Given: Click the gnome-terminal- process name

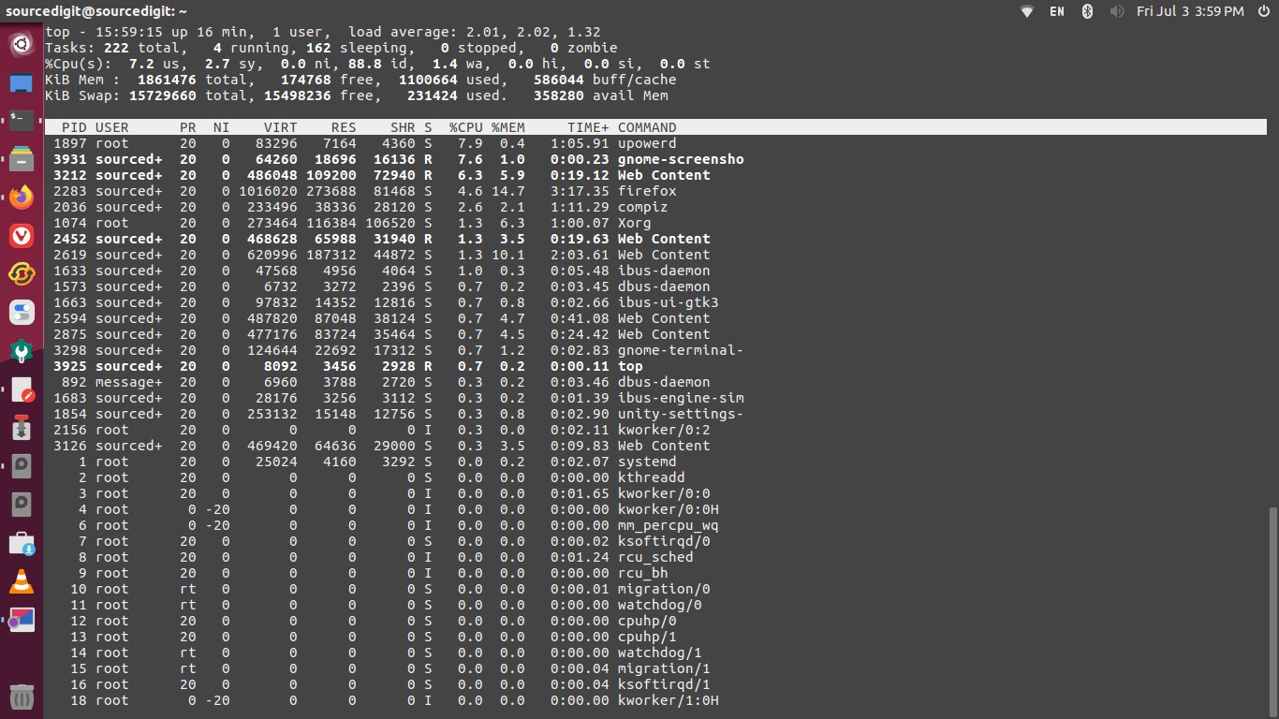Looking at the screenshot, I should click(x=681, y=350).
